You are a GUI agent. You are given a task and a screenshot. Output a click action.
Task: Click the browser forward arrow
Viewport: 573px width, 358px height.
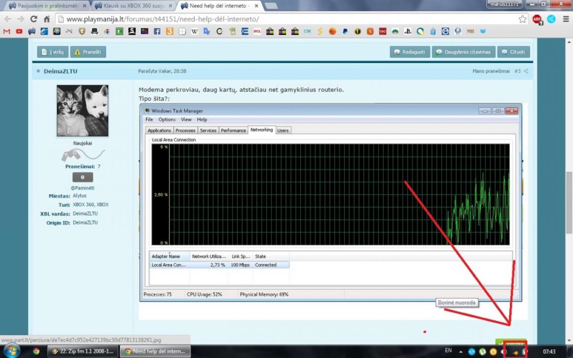21,19
